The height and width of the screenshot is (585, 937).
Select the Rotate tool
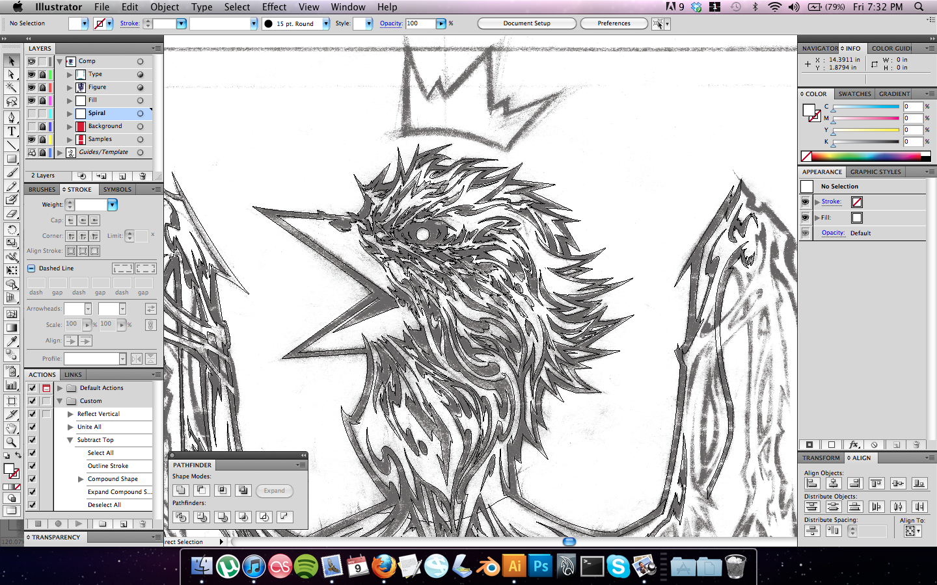[x=12, y=229]
